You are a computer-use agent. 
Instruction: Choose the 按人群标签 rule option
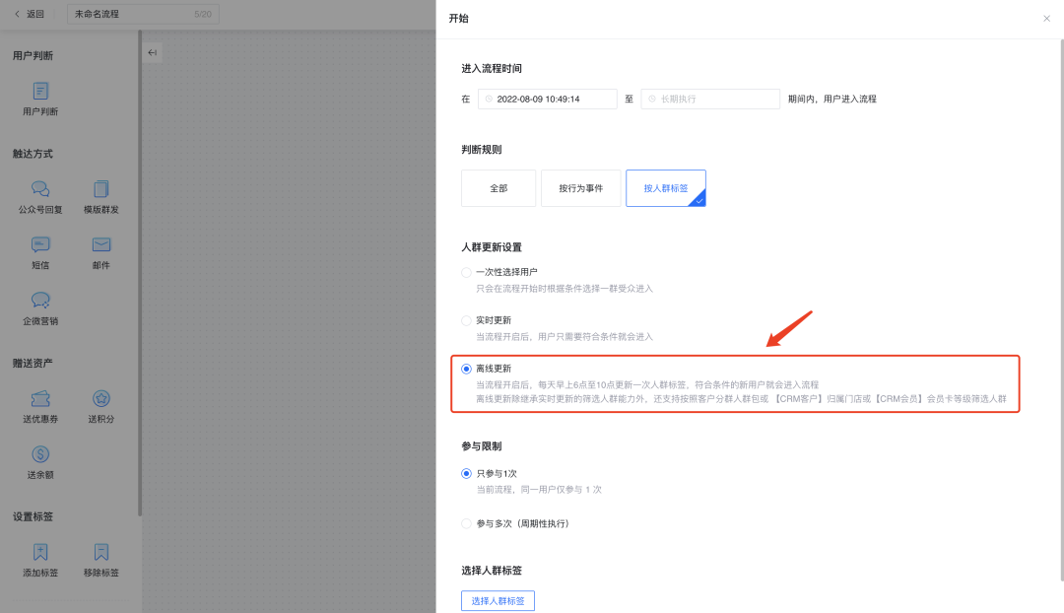(666, 188)
